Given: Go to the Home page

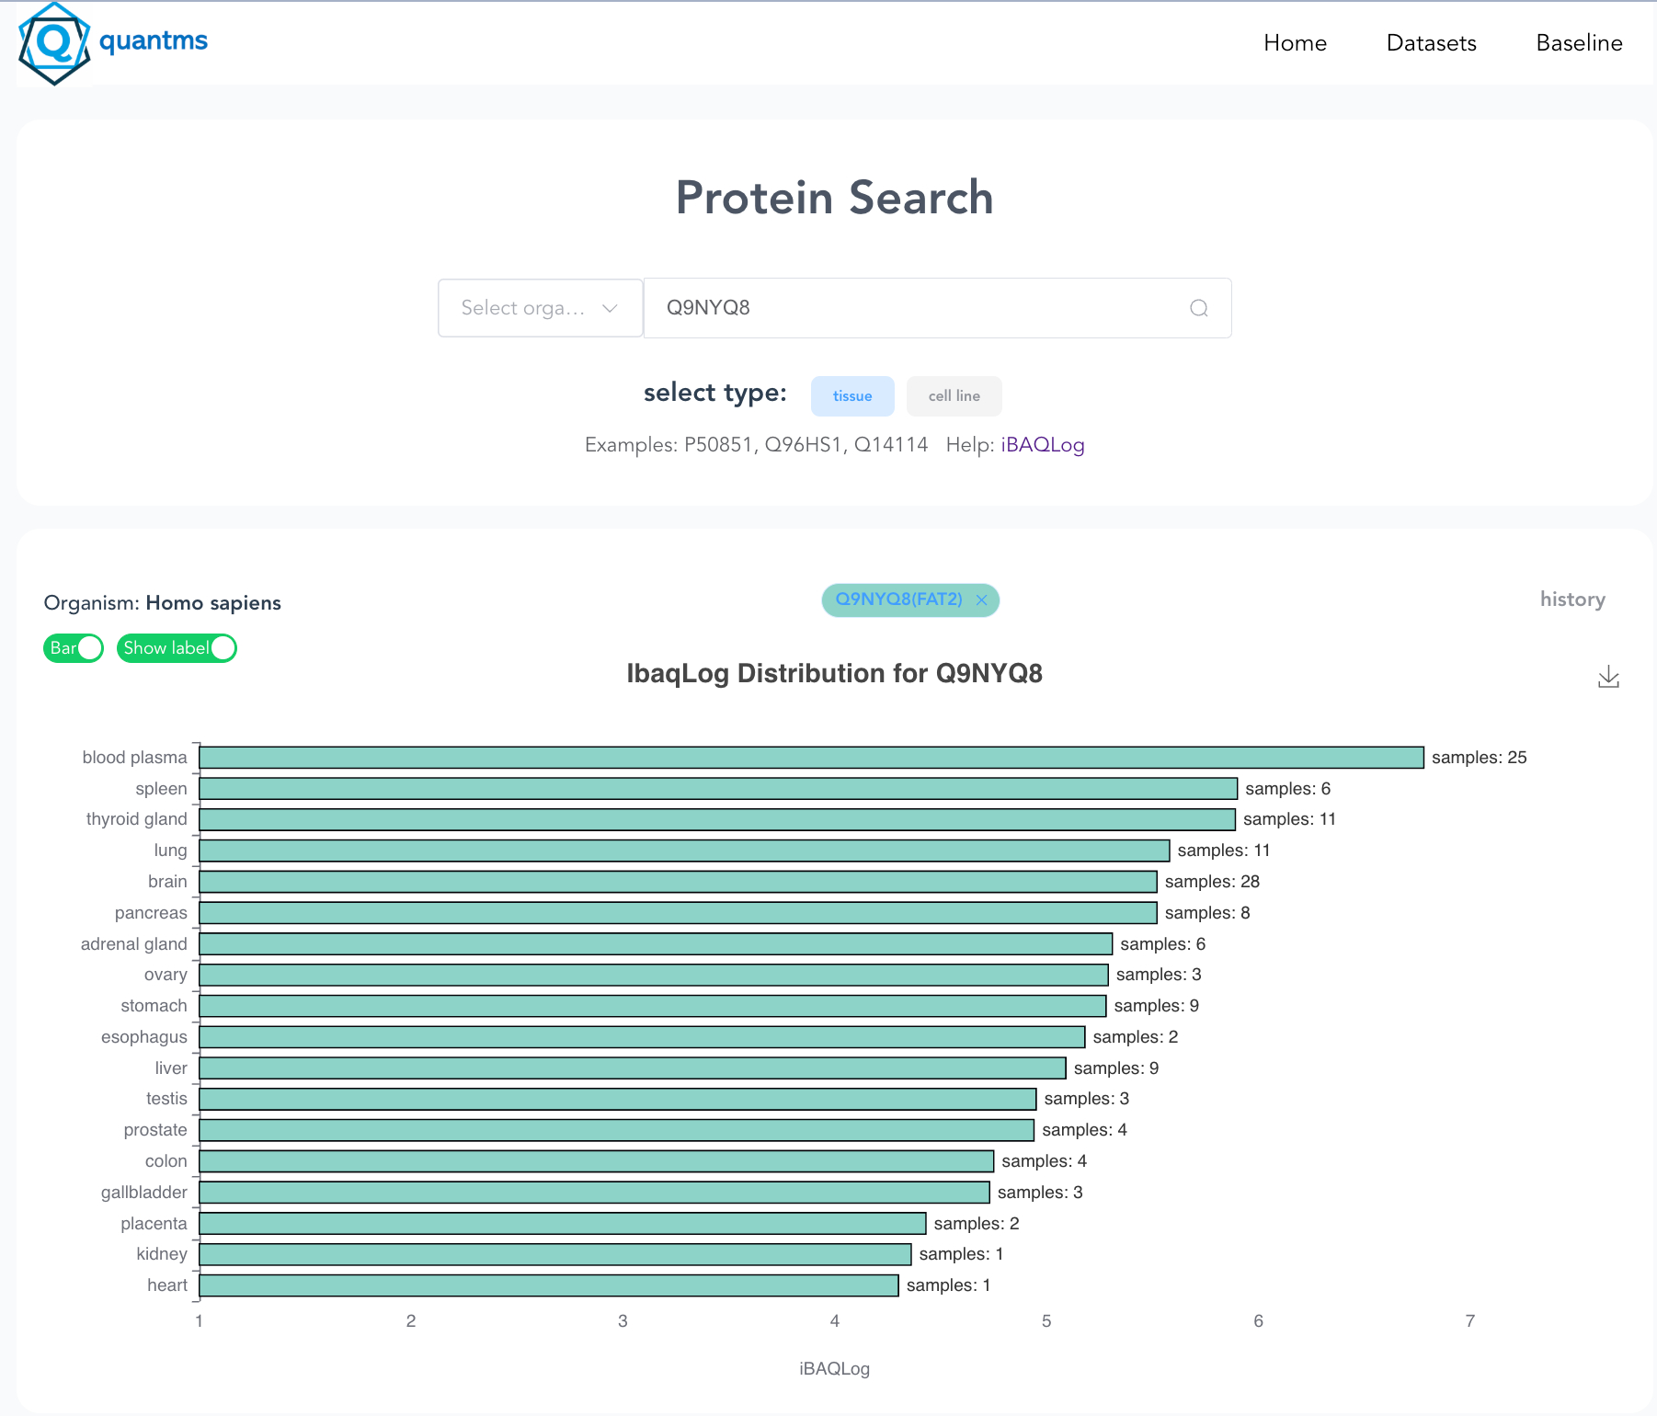Looking at the screenshot, I should coord(1295,43).
